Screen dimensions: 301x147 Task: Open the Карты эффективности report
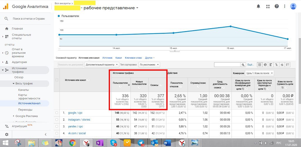29,97
